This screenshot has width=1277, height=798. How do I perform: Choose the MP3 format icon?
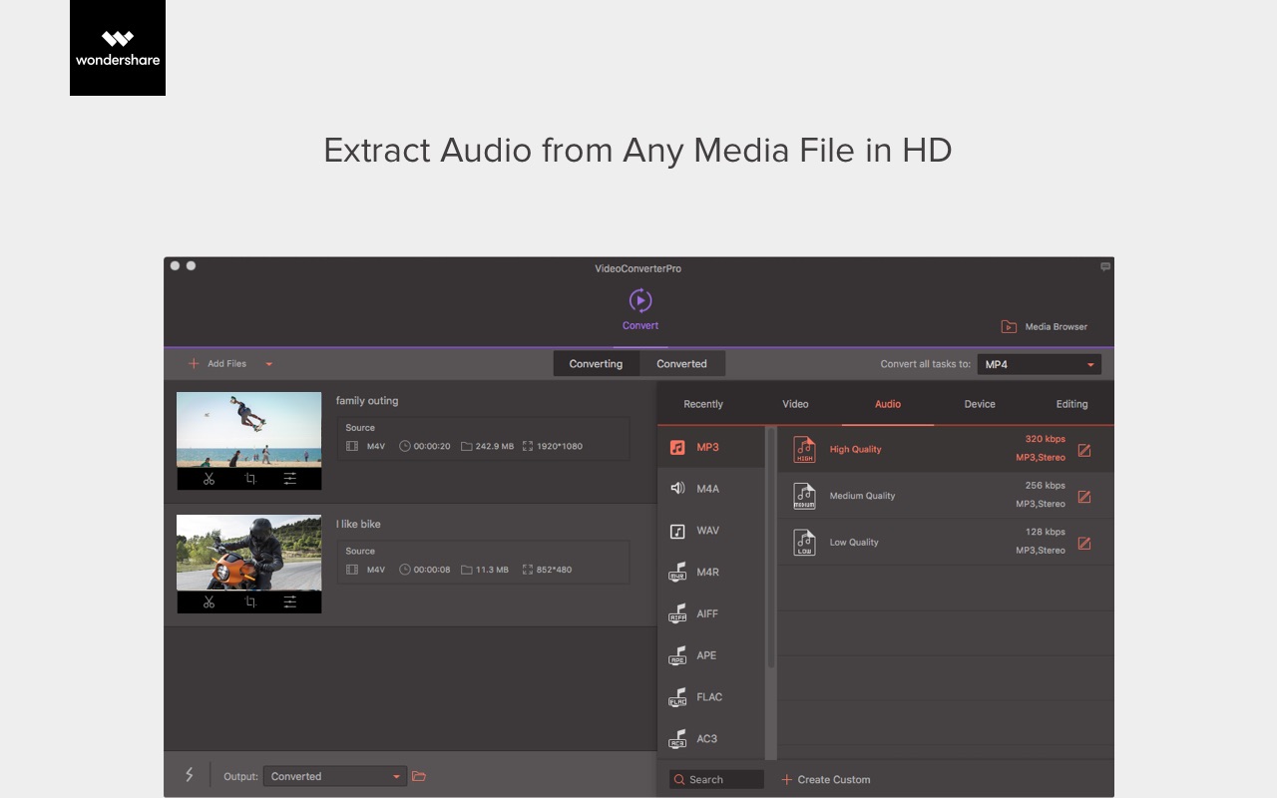[677, 448]
